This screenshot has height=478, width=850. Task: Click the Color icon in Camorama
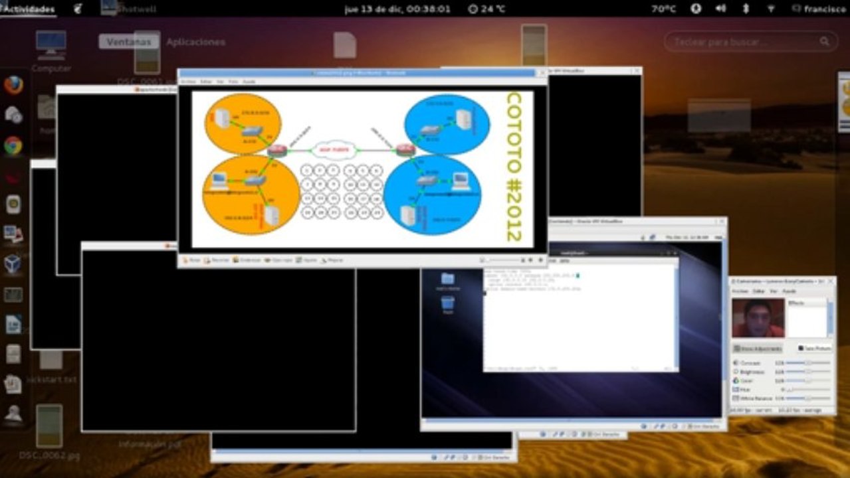click(736, 380)
